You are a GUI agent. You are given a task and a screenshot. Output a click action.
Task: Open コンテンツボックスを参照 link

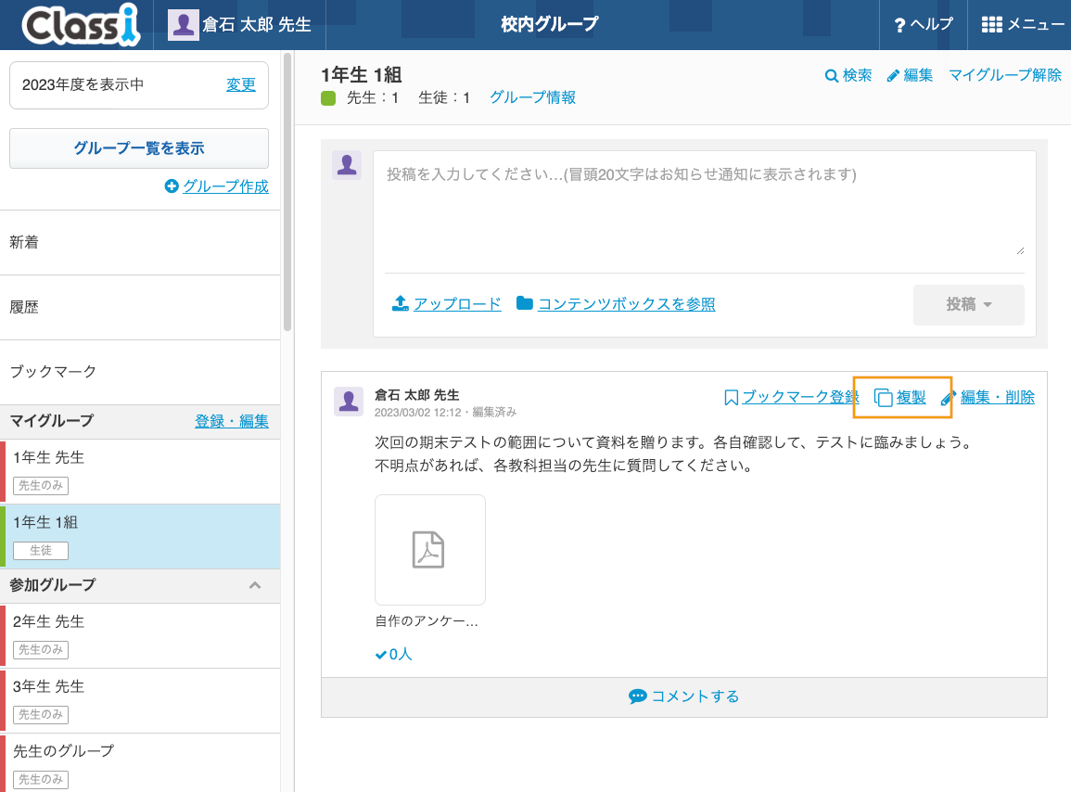(x=626, y=304)
